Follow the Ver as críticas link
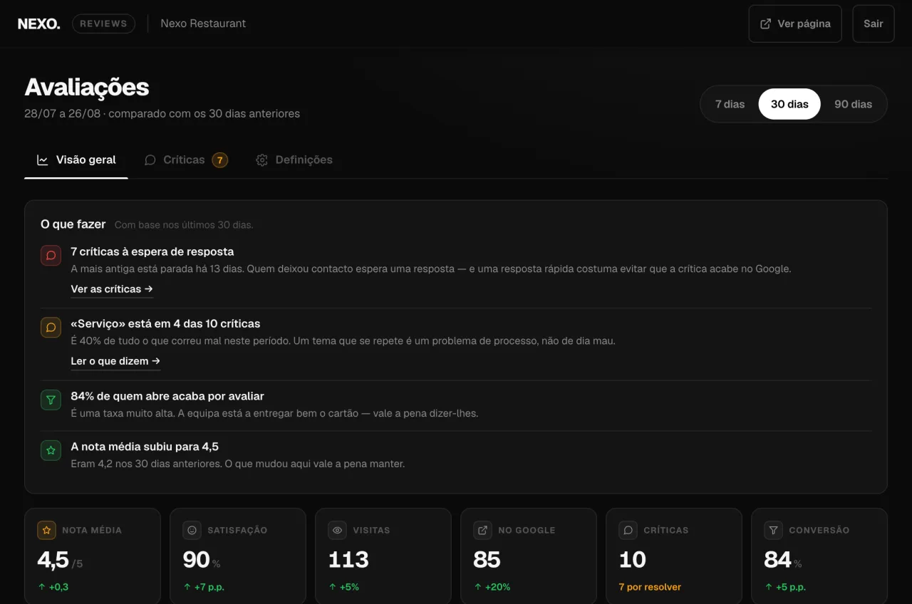This screenshot has width=912, height=604. pyautogui.click(x=112, y=289)
